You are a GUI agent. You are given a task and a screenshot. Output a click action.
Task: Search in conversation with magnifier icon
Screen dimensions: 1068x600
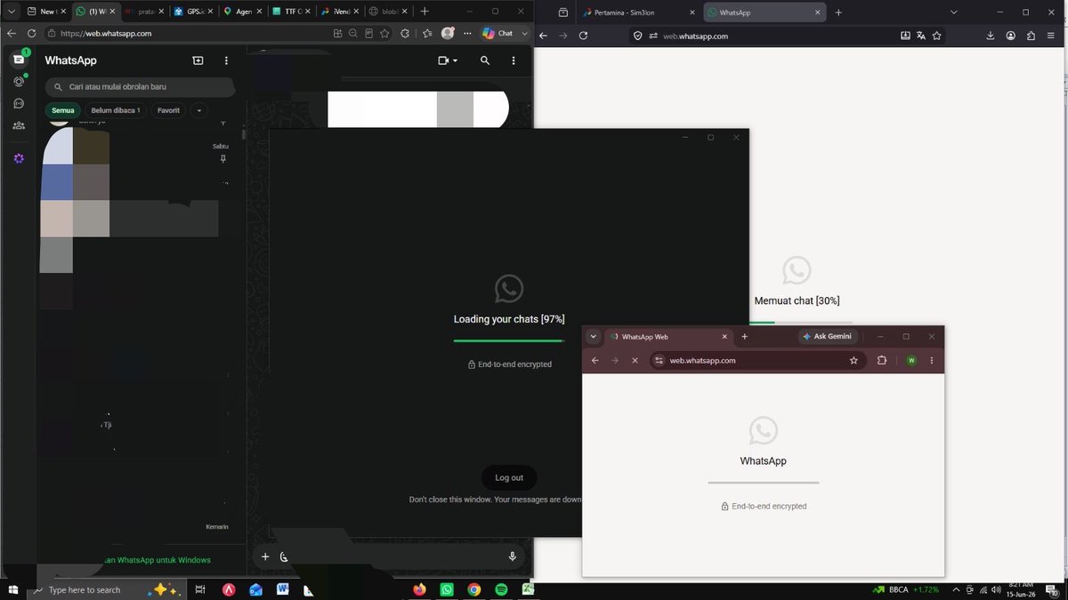coord(485,60)
